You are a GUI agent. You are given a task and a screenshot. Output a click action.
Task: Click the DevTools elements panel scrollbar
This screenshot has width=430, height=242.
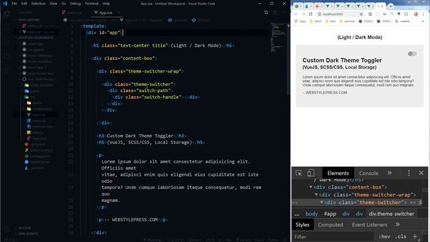pyautogui.click(x=425, y=190)
